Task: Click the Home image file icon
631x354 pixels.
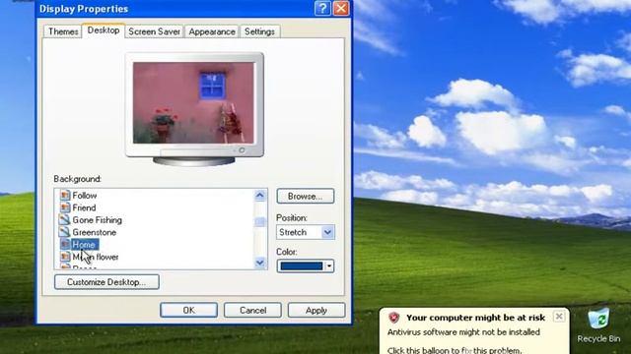Action: (x=65, y=244)
